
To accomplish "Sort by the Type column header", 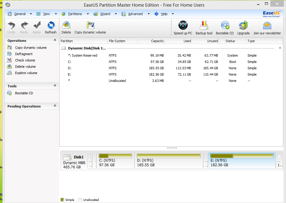I will tap(265, 41).
